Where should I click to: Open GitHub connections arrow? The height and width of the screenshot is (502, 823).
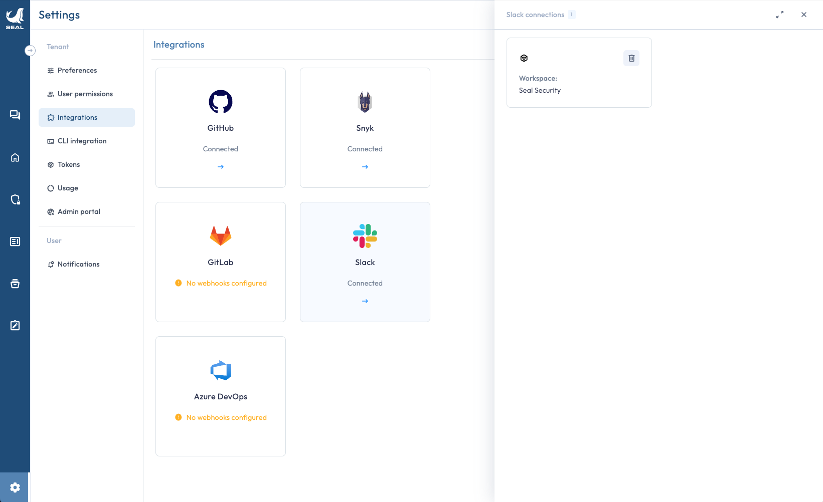pyautogui.click(x=221, y=167)
